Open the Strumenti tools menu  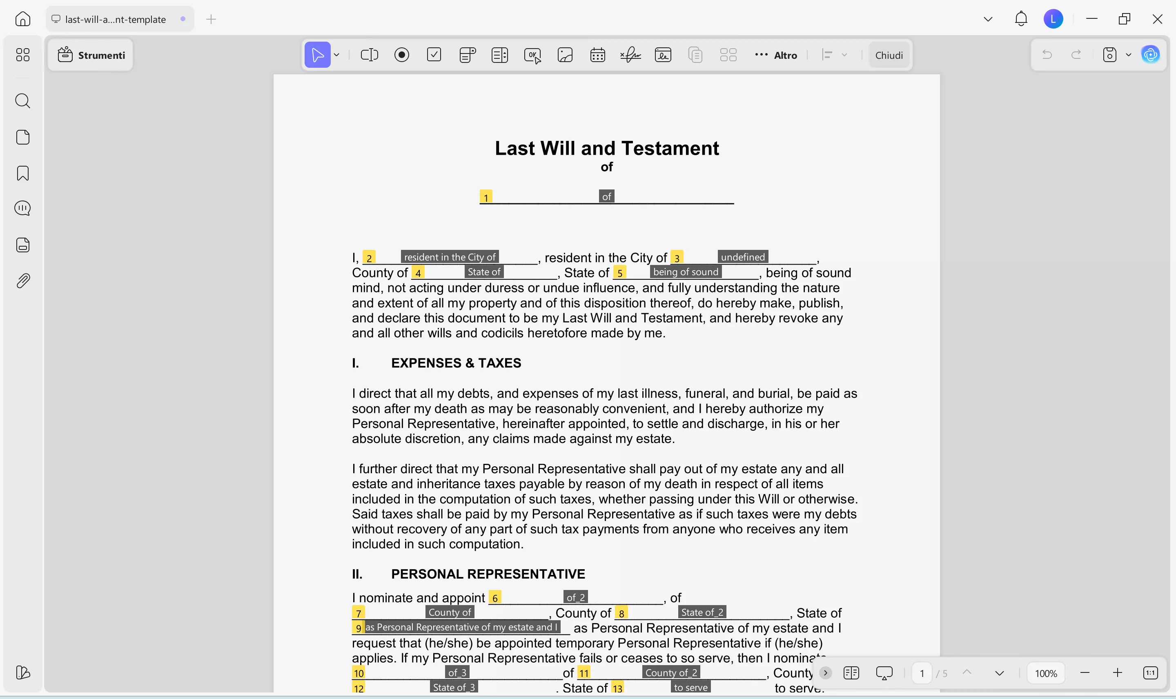[x=91, y=55]
